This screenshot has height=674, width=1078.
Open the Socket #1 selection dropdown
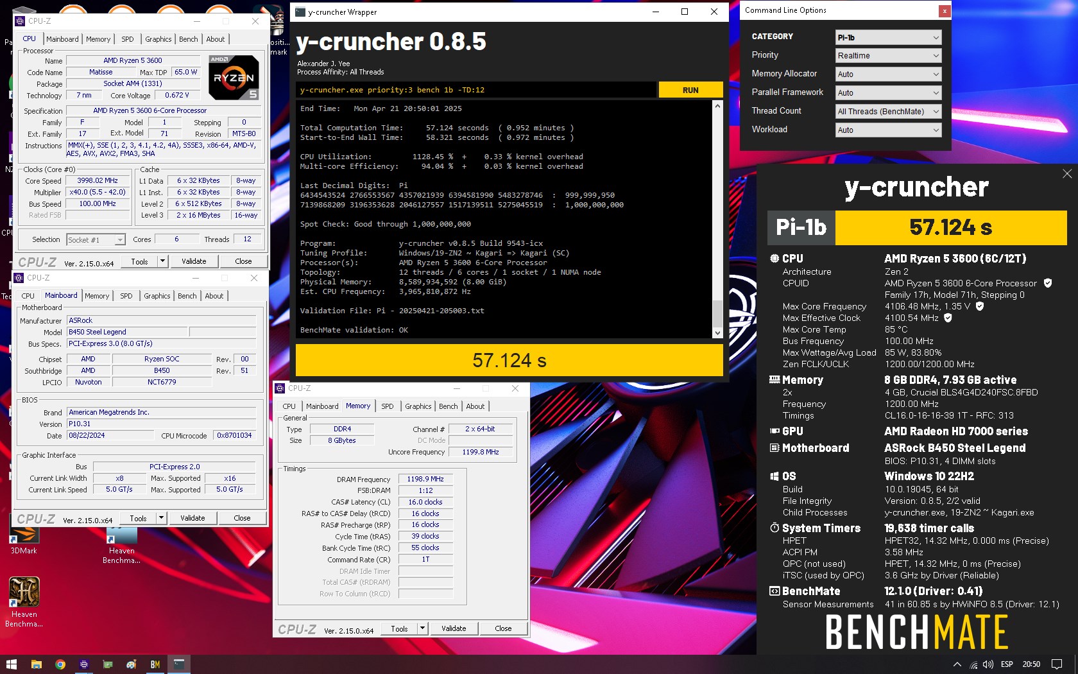coord(96,240)
